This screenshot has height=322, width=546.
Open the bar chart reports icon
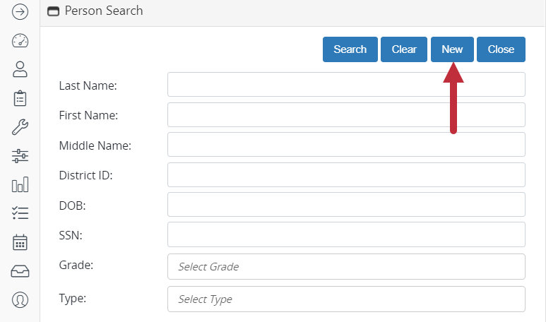[20, 184]
